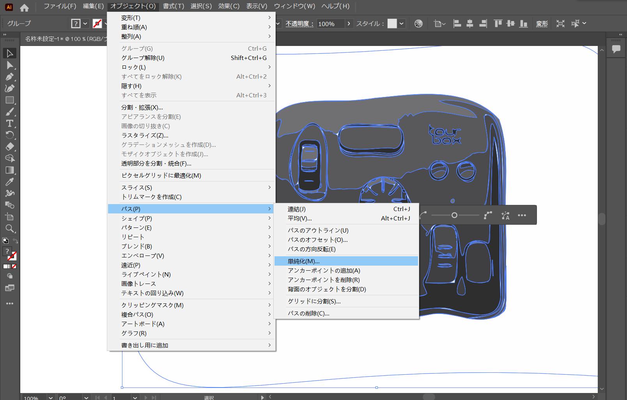Viewport: 627px width, 400px height.
Task: Click the next artboard arrow
Action: pyautogui.click(x=146, y=397)
